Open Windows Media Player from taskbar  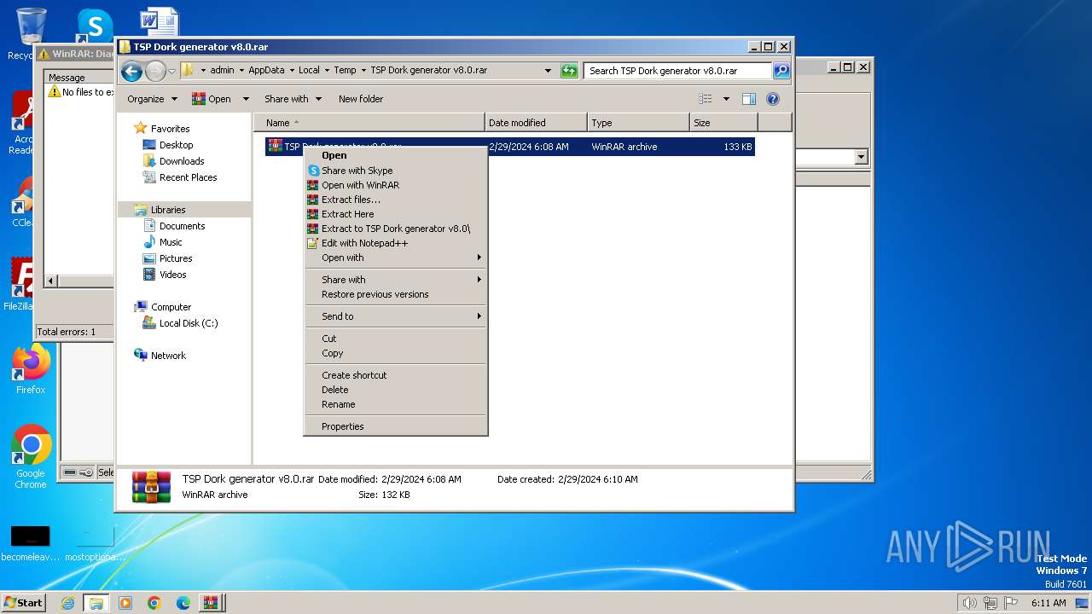[x=125, y=603]
